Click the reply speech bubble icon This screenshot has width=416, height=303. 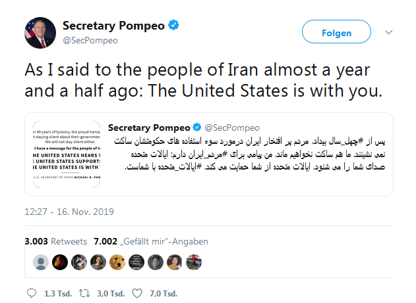[32, 292]
